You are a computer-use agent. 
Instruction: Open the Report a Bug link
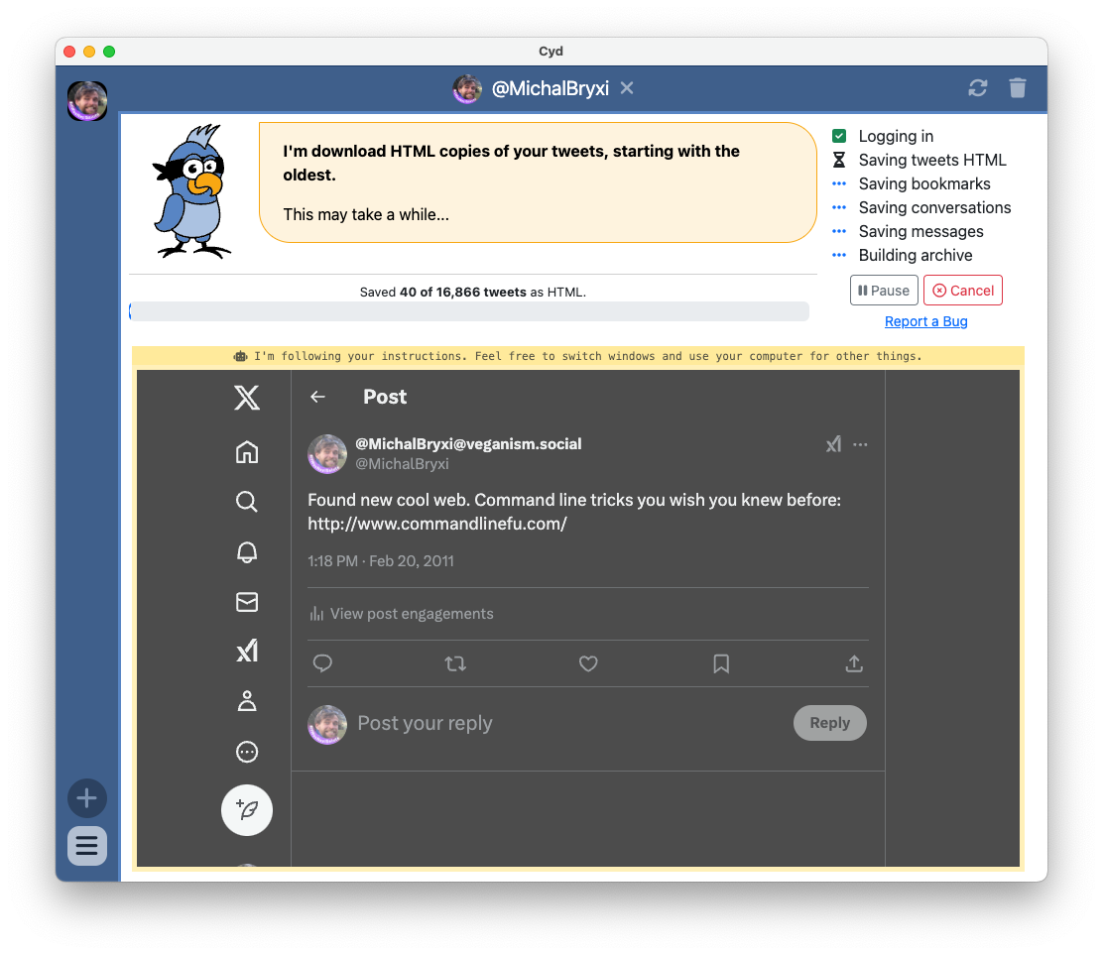925,321
